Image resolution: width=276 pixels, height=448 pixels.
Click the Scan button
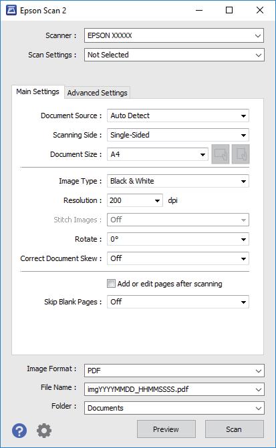pyautogui.click(x=235, y=429)
